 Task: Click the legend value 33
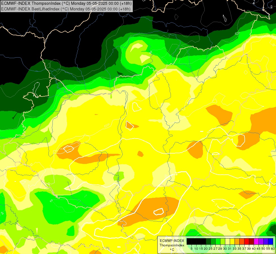pyautogui.click(x=235, y=249)
